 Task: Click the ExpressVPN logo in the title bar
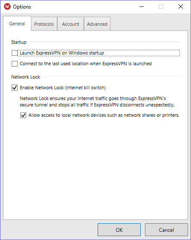7,7
